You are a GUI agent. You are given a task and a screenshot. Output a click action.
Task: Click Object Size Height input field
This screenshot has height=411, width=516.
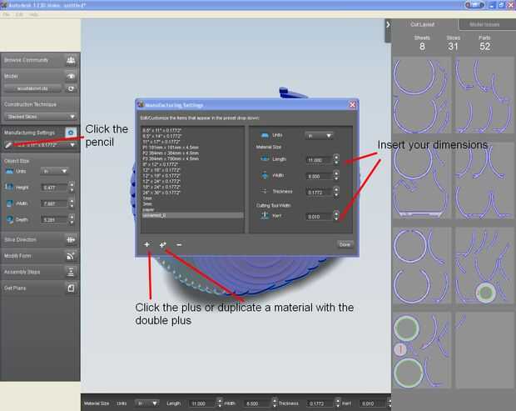[54, 188]
